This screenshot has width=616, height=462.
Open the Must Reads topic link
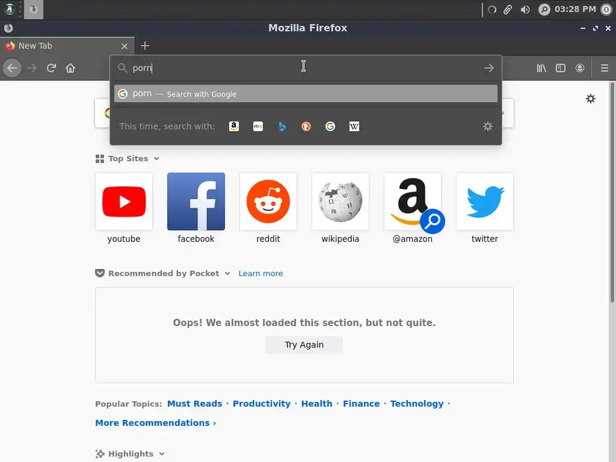pos(194,404)
